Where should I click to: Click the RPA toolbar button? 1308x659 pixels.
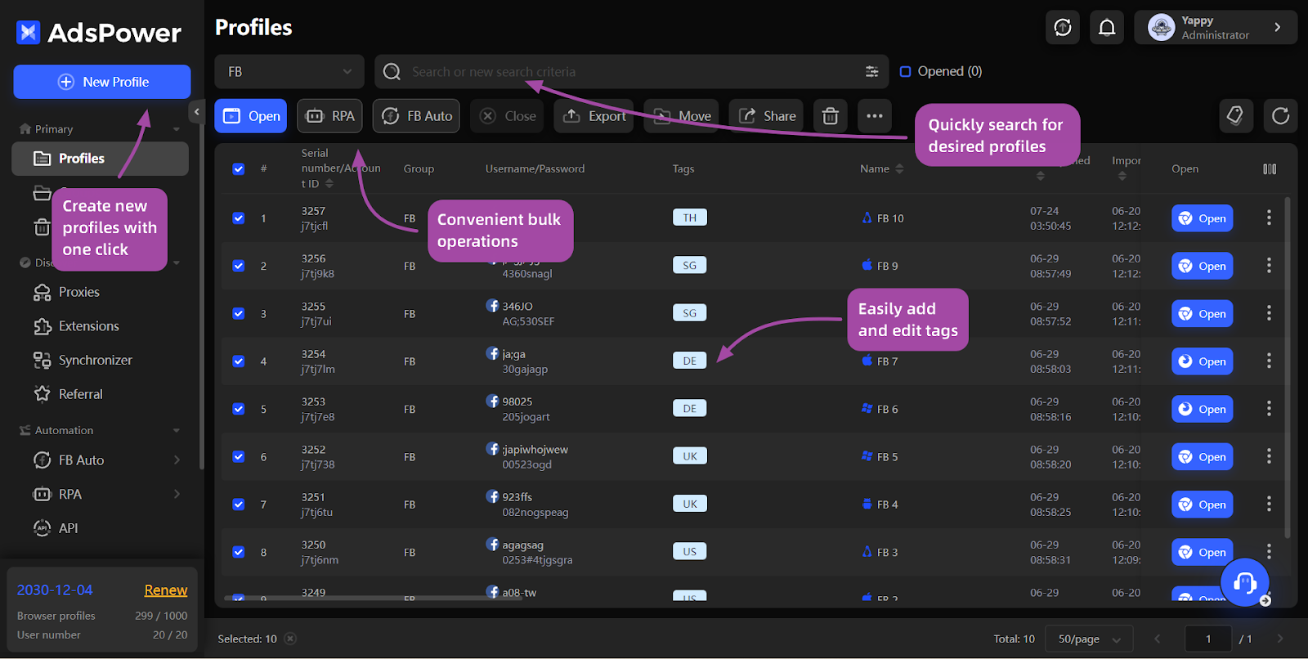[x=330, y=116]
